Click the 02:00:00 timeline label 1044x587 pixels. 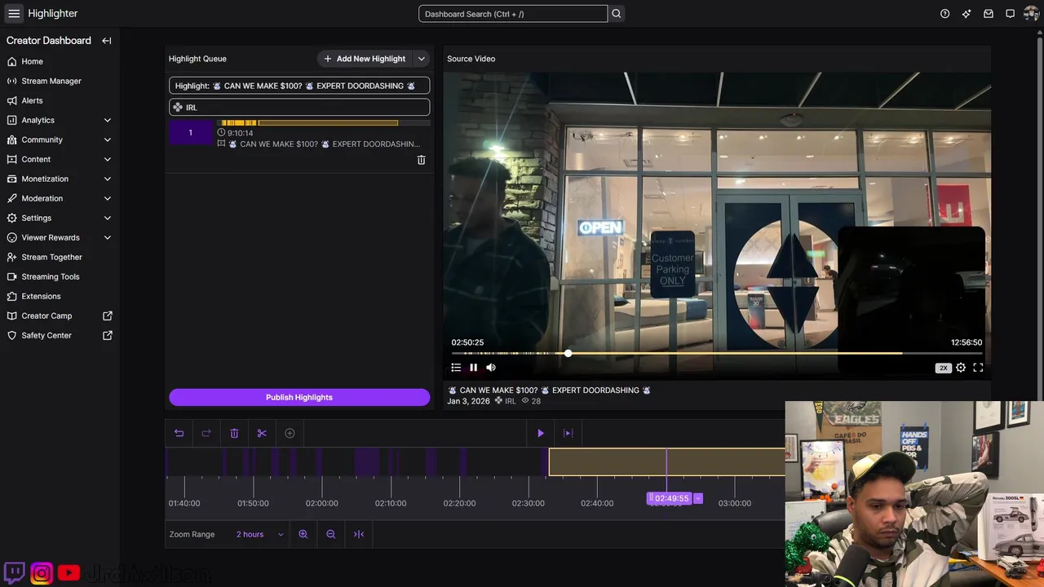click(321, 503)
